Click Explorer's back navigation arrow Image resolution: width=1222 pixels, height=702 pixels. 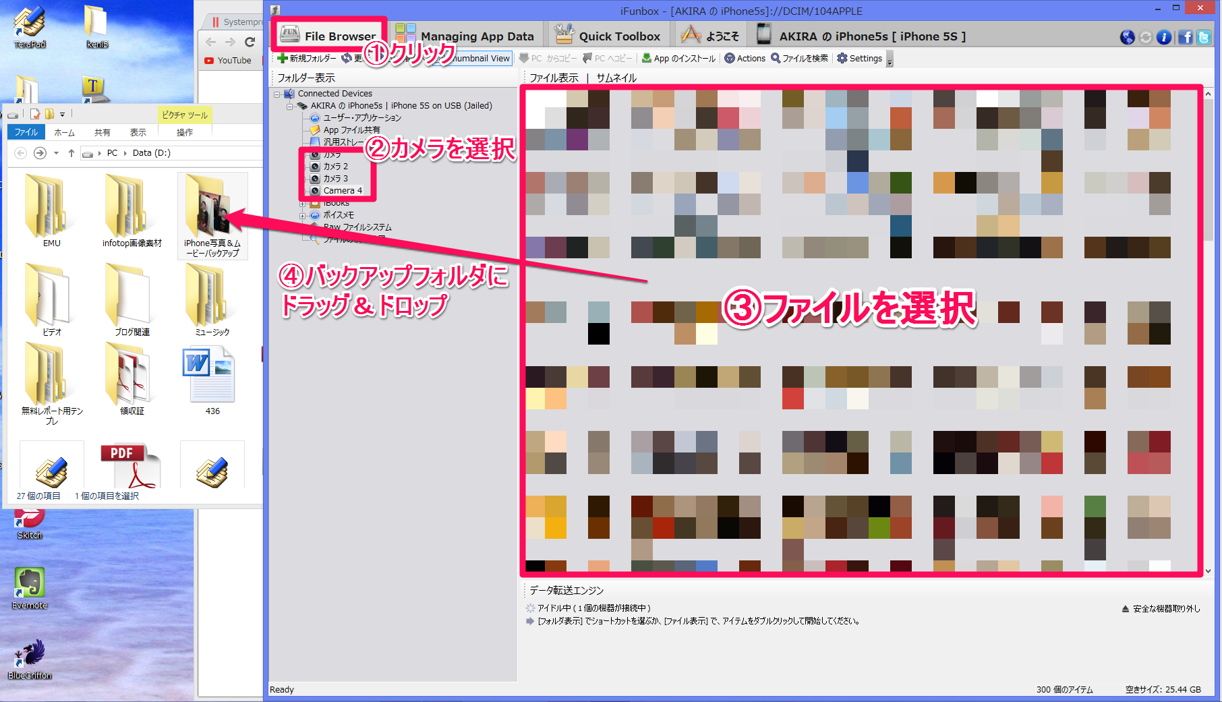(x=20, y=153)
